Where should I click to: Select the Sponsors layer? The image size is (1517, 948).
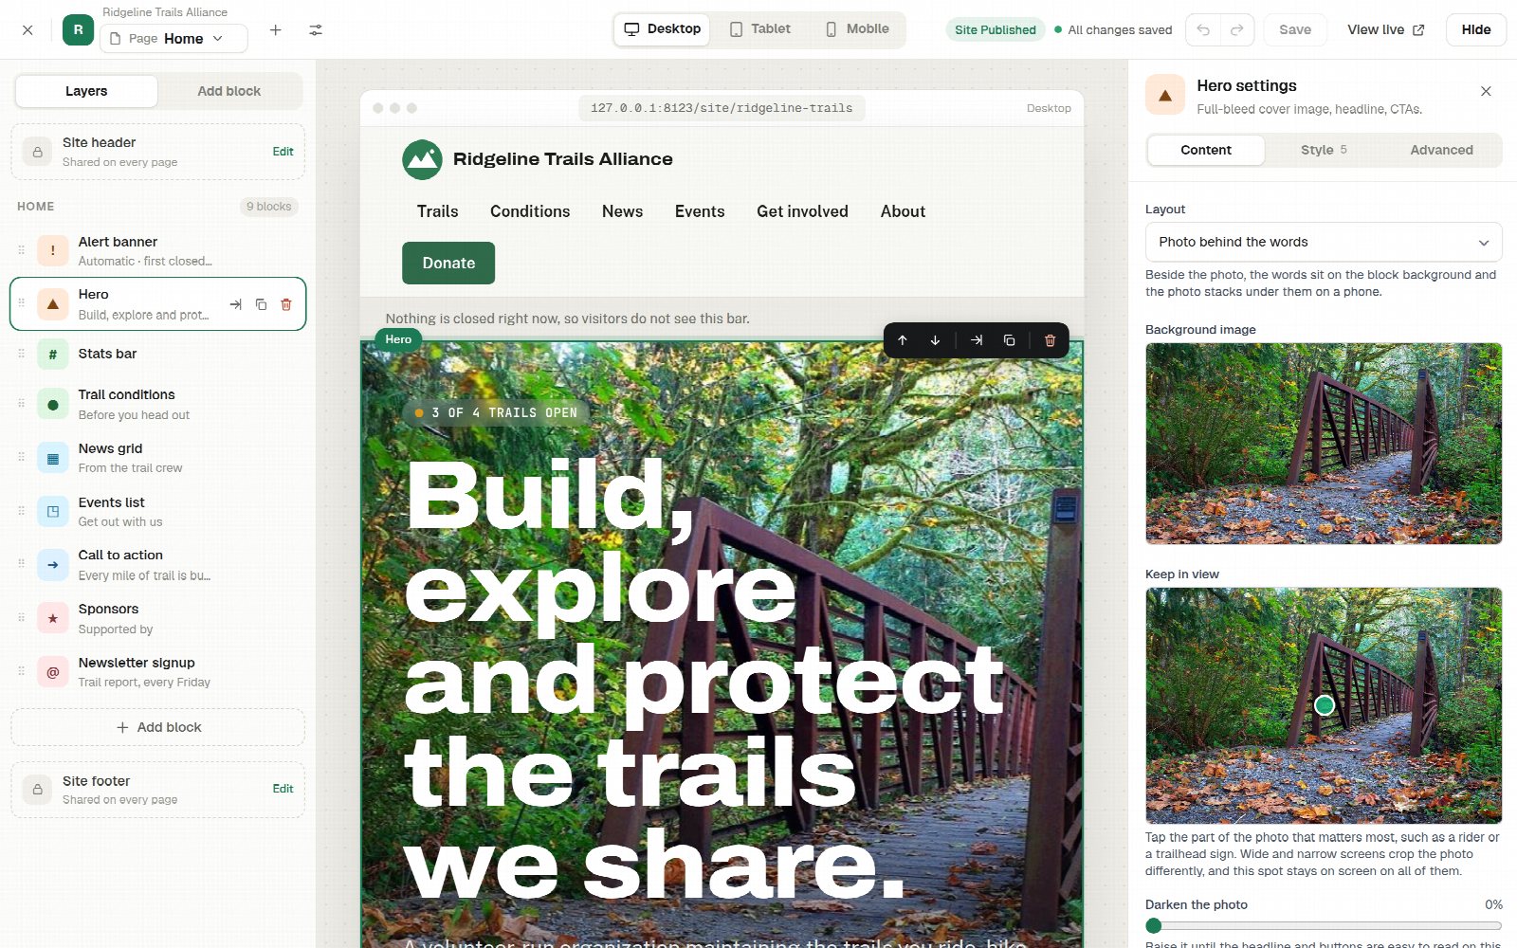coord(158,619)
